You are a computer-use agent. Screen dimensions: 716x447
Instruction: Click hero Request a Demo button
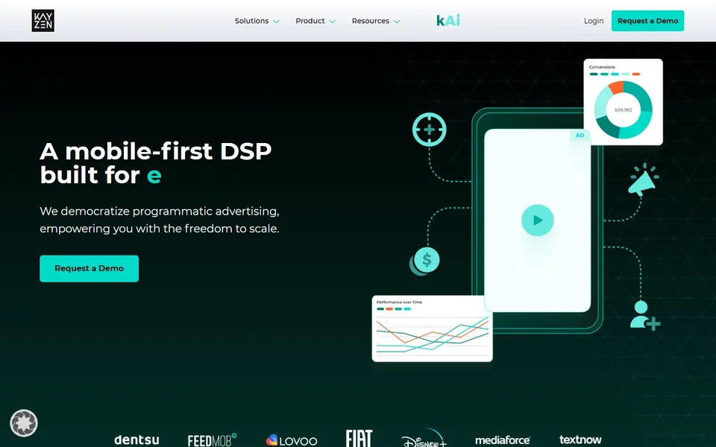pos(89,269)
